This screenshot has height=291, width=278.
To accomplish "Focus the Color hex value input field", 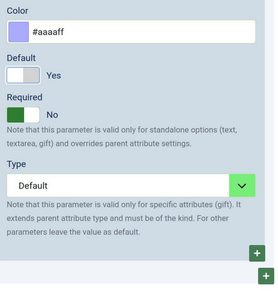I will [141, 32].
